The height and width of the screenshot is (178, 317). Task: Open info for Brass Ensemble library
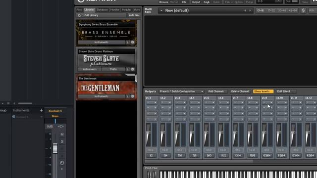coord(128,43)
